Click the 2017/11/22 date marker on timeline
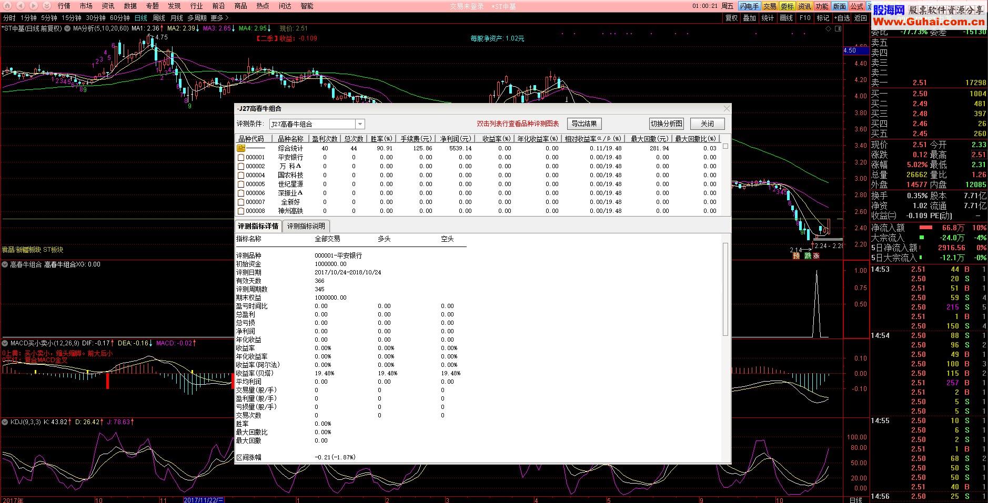Viewport: 988px width, 503px height. 204,500
